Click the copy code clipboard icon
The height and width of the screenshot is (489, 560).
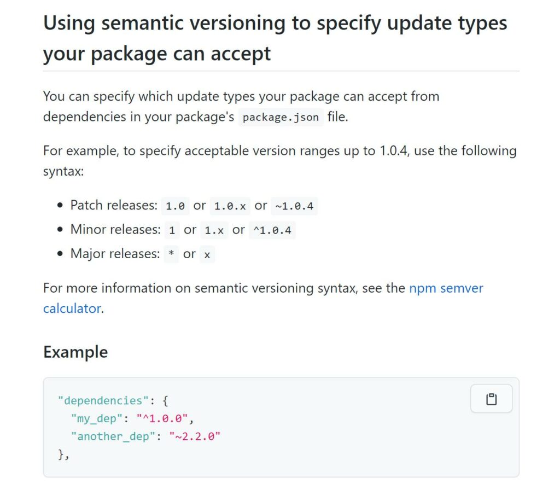(x=491, y=399)
